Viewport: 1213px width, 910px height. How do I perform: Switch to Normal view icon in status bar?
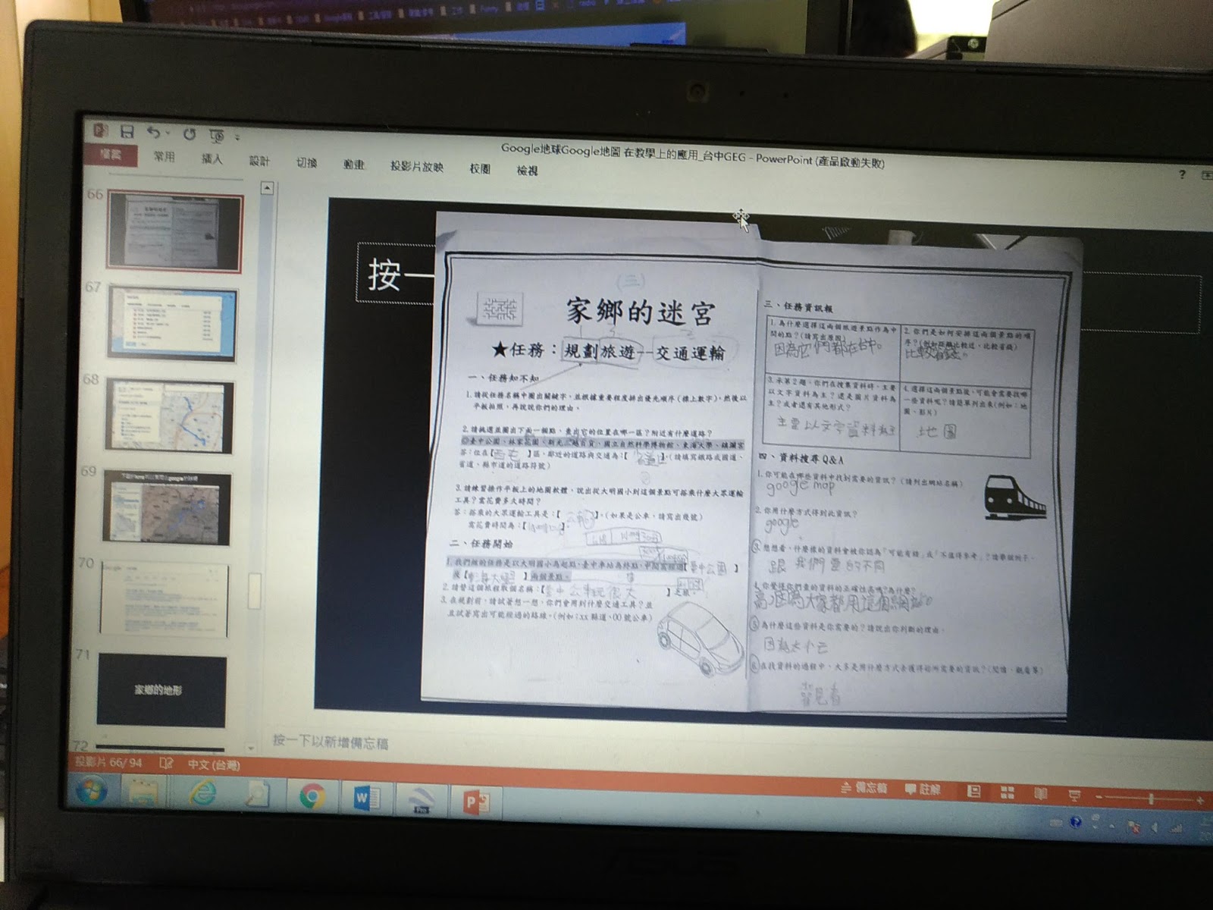(x=974, y=792)
